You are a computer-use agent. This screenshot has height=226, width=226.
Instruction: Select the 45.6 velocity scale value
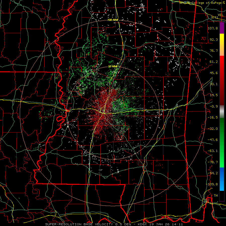[x=214, y=73]
